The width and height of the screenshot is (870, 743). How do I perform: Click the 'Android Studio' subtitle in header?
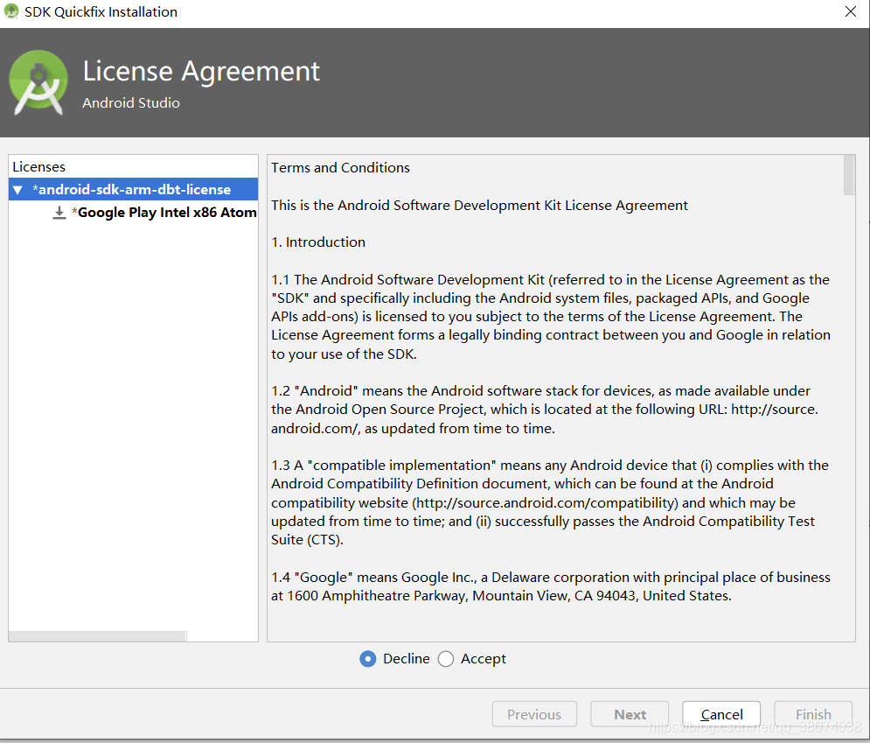[x=131, y=102]
